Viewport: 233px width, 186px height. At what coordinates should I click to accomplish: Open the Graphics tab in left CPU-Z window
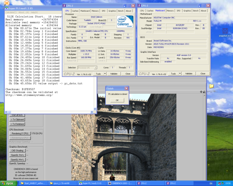point(112,11)
